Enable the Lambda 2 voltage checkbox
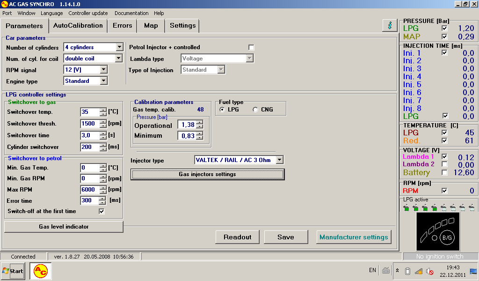 (444, 164)
